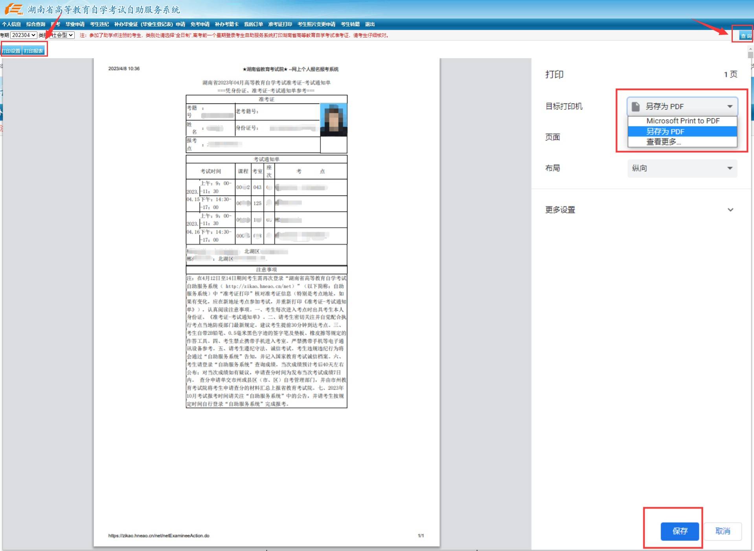Open the 准考证打印 menu item

[280, 24]
